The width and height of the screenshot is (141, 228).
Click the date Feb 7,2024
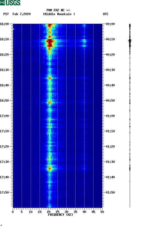coord(21,14)
